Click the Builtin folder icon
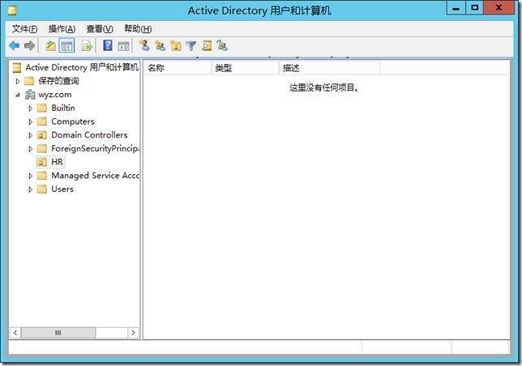Screen dimensions: 522x366 click(41, 108)
